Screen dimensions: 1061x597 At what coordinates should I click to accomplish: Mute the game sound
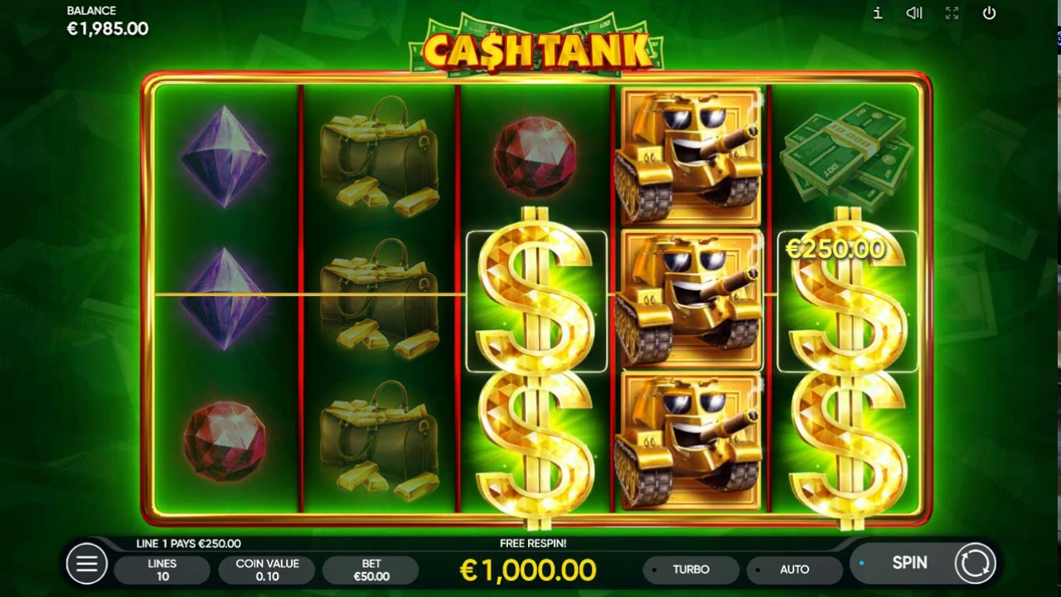pos(914,13)
